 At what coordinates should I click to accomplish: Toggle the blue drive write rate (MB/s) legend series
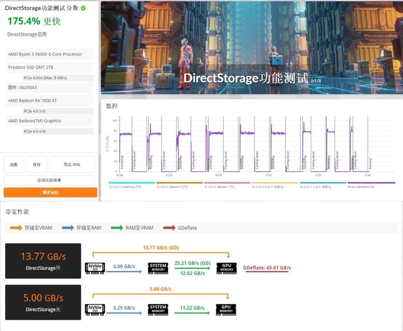(x=323, y=185)
